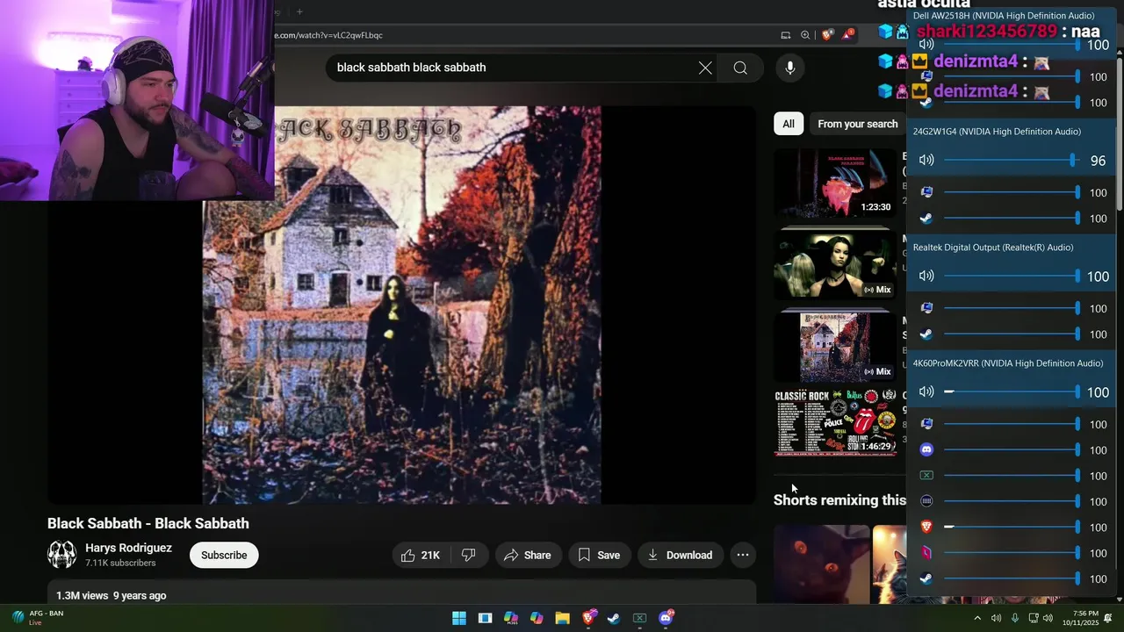This screenshot has width=1124, height=632.
Task: Click the zoom magnifier icon in address bar
Action: [x=805, y=35]
